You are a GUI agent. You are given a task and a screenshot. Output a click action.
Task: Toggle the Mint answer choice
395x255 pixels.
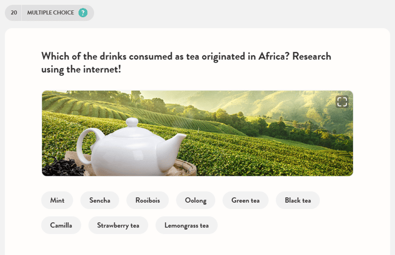pyautogui.click(x=57, y=201)
